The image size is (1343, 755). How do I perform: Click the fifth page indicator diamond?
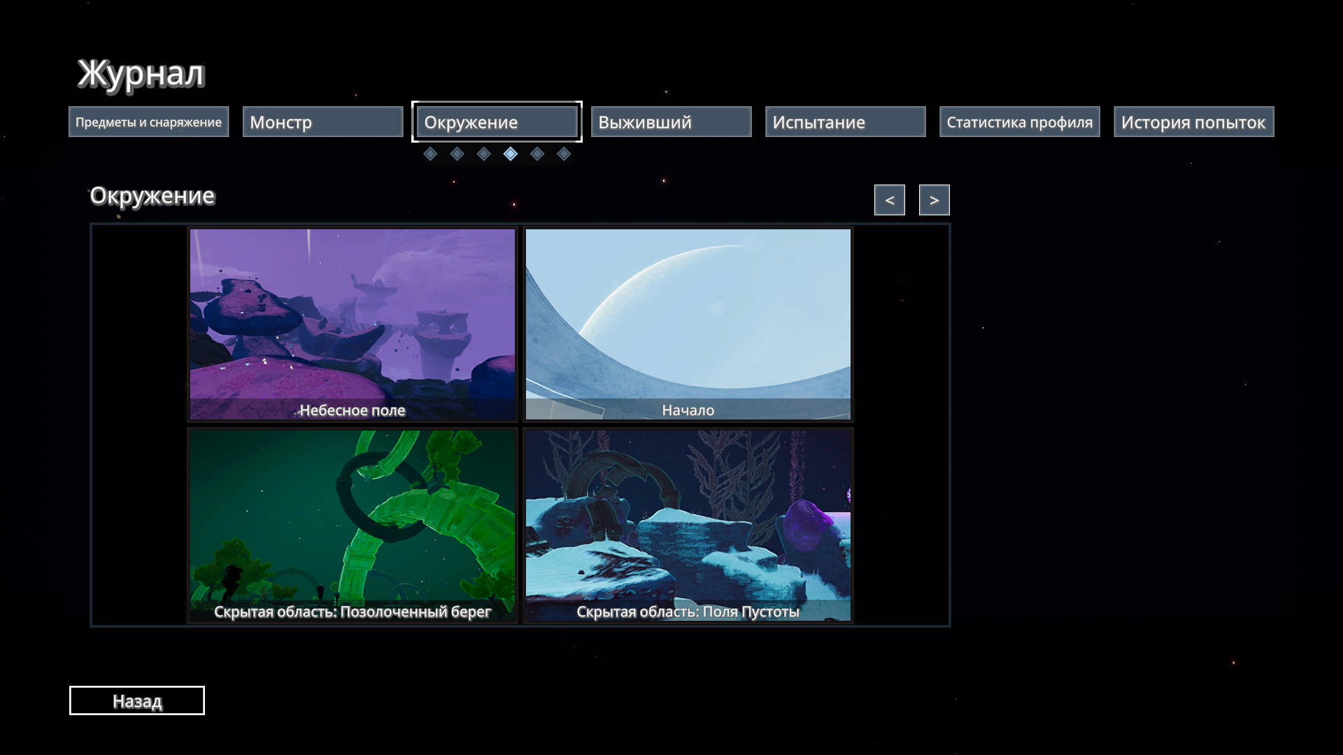[537, 154]
